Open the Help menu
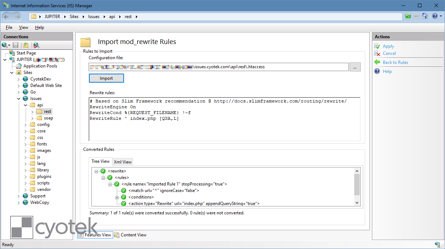Screen dimensions: 445x249 pyautogui.click(x=39, y=27)
